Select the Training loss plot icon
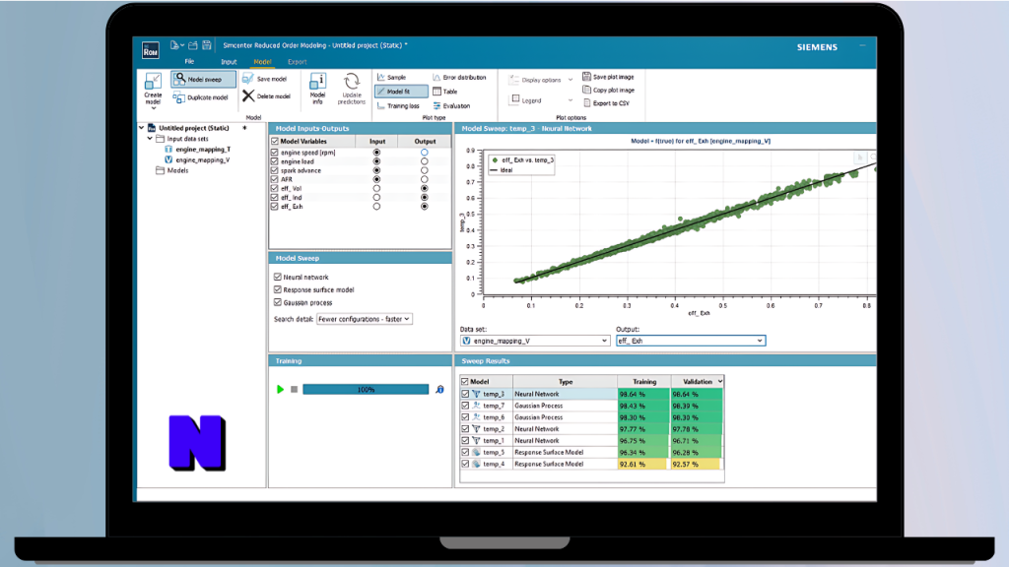The image size is (1009, 567). pos(381,106)
